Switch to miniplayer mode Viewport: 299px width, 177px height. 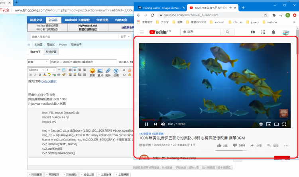269,124
